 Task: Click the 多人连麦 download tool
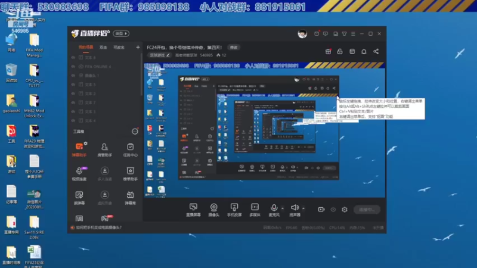click(x=105, y=173)
